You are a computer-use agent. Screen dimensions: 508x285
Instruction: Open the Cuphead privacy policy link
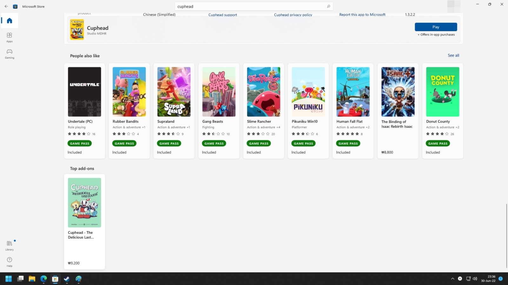coord(293,15)
